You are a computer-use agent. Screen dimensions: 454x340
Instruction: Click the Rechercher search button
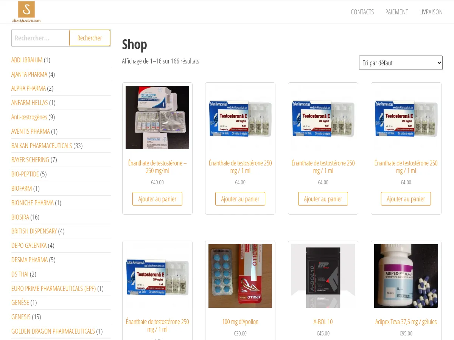[x=90, y=38]
